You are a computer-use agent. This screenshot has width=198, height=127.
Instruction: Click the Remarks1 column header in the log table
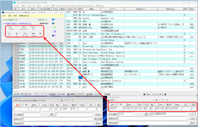pyautogui.click(x=141, y=9)
